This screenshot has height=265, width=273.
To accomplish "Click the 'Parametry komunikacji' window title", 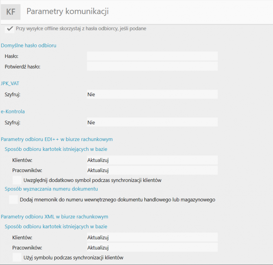I will (68, 12).
